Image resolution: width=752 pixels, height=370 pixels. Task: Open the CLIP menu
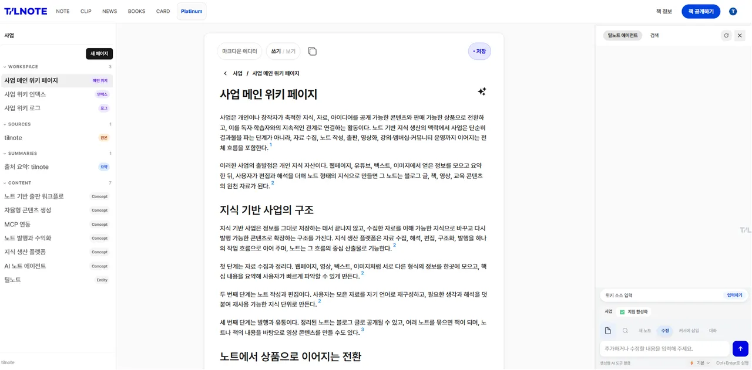[x=86, y=11]
